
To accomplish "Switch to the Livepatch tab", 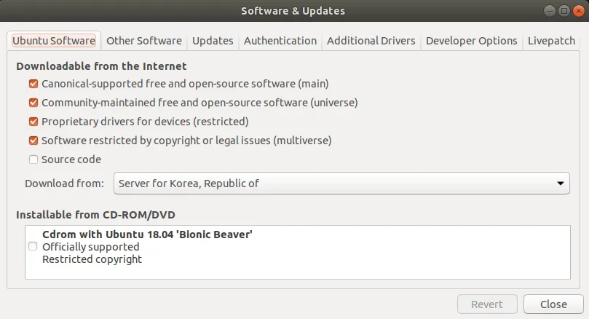I will coord(551,41).
